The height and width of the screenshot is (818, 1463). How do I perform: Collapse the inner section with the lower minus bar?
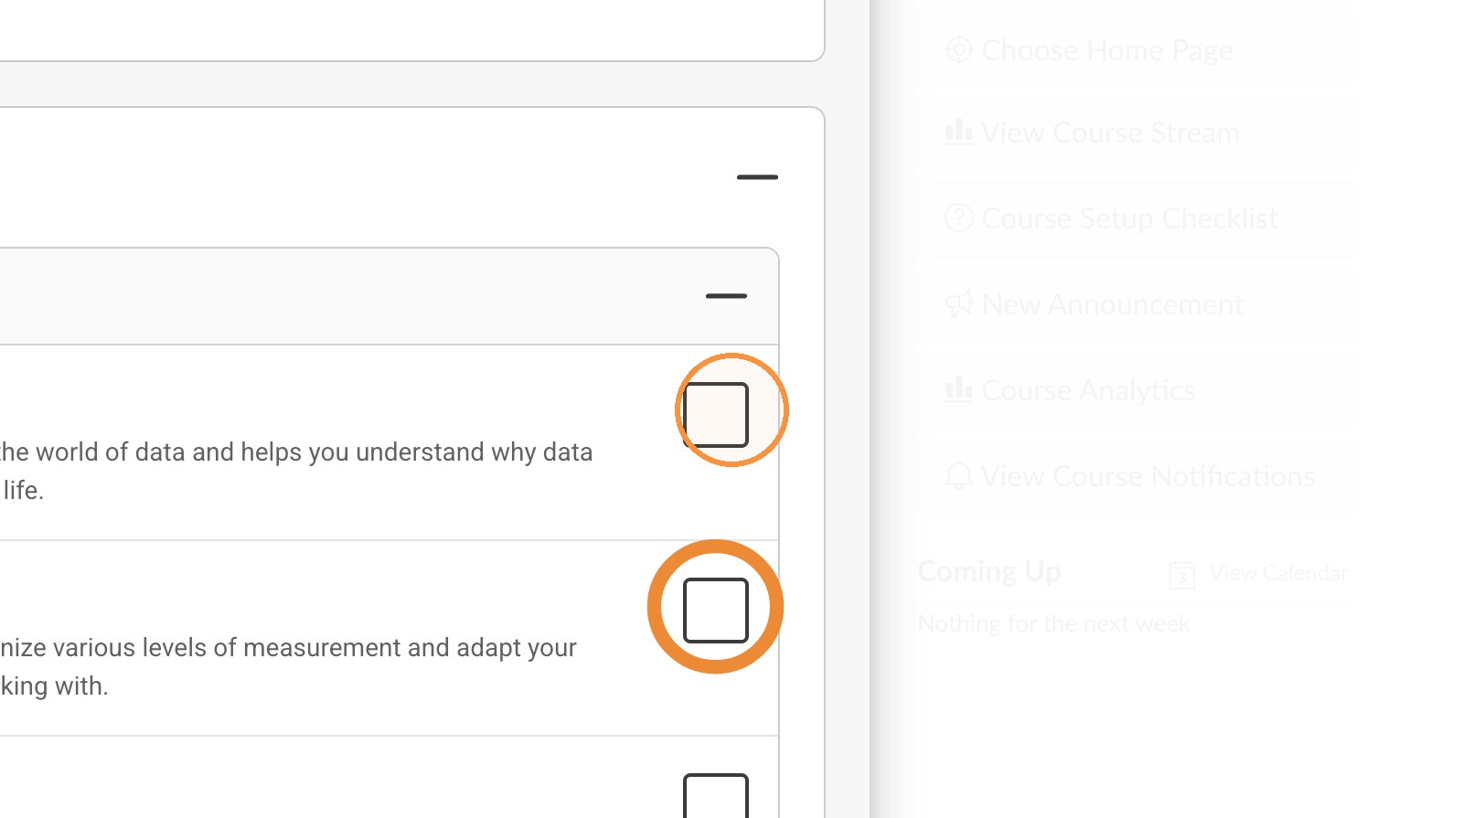coord(726,296)
